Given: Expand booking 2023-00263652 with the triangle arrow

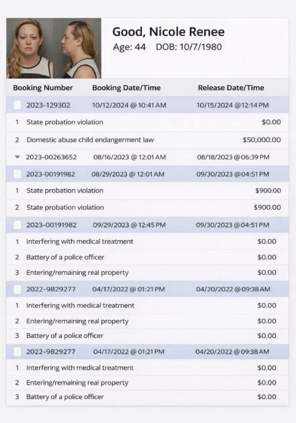Looking at the screenshot, I should (x=17, y=157).
